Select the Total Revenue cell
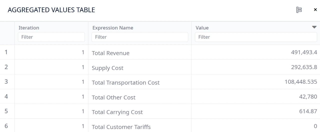 click(x=111, y=53)
